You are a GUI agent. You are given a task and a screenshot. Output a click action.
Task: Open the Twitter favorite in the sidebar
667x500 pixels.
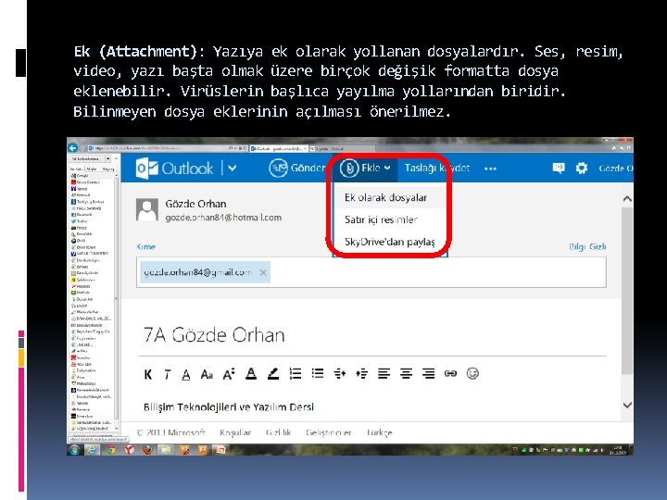[80, 221]
